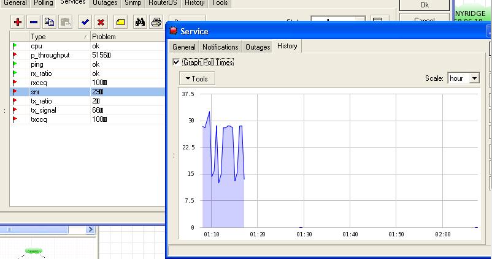Click the 37.5 label on graph axis
492x259 pixels.
188,94
